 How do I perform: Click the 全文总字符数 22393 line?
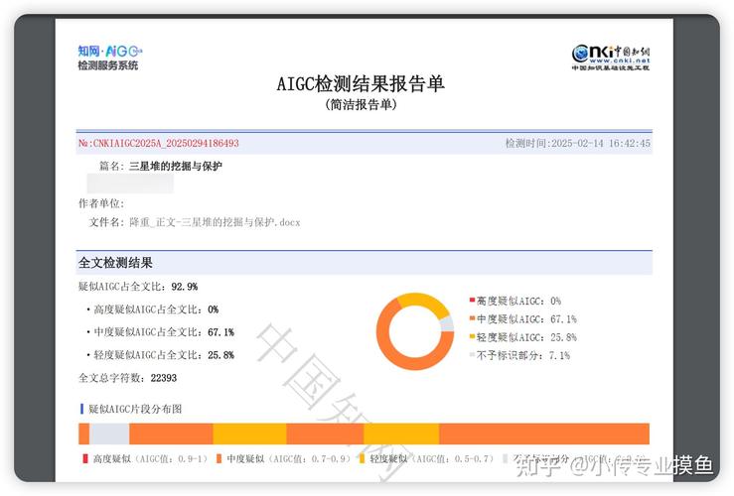(x=127, y=378)
